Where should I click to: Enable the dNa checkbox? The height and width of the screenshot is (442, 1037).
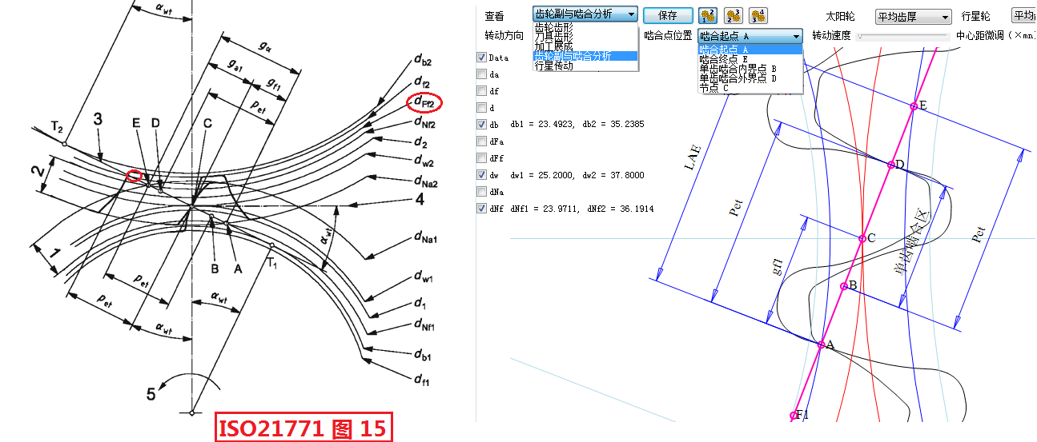click(x=481, y=192)
